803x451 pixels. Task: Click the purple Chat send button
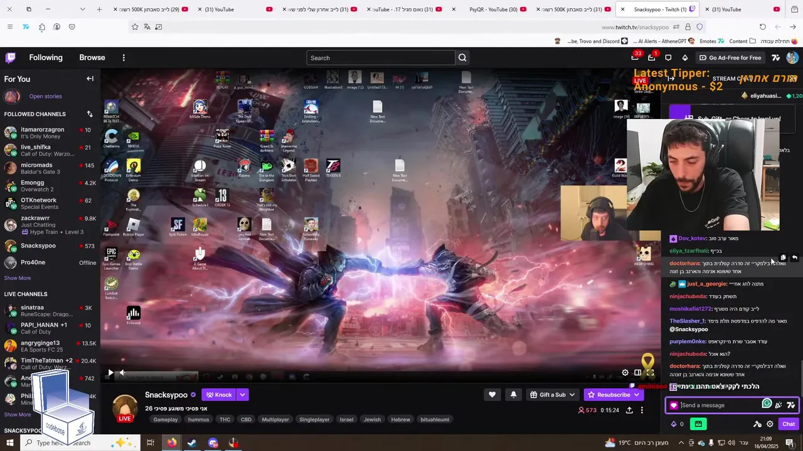click(789, 424)
